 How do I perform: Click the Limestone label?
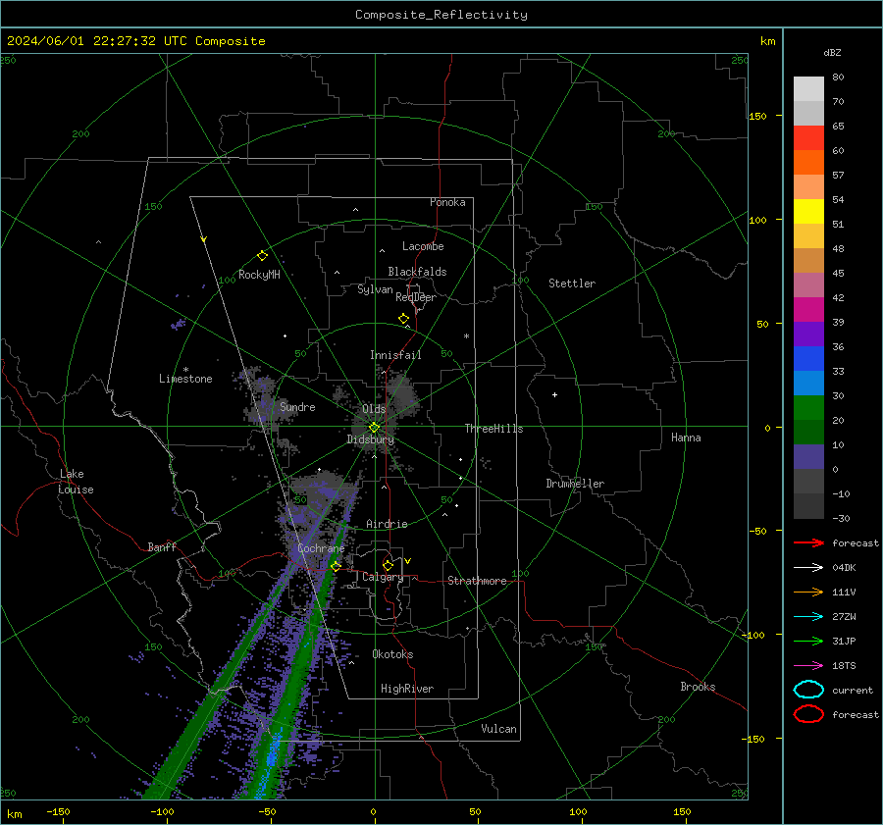click(185, 379)
